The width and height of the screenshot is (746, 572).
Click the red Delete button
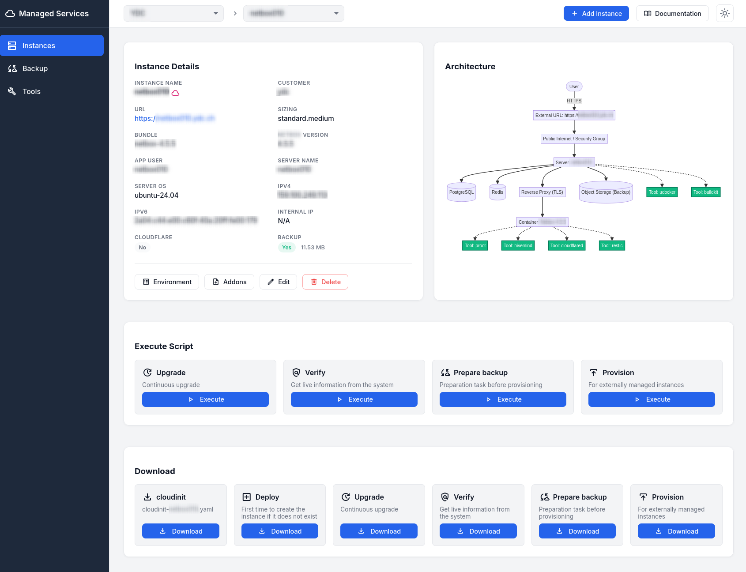tap(325, 282)
